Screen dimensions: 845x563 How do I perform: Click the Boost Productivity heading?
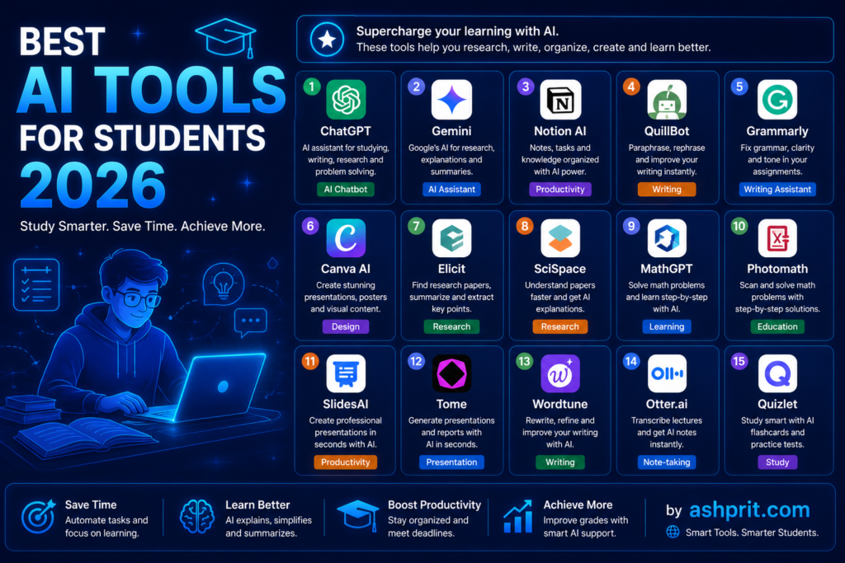pyautogui.click(x=434, y=504)
